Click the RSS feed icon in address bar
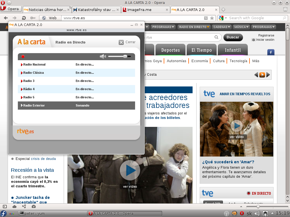Image resolution: width=290 pixels, height=217 pixels. (x=206, y=18)
